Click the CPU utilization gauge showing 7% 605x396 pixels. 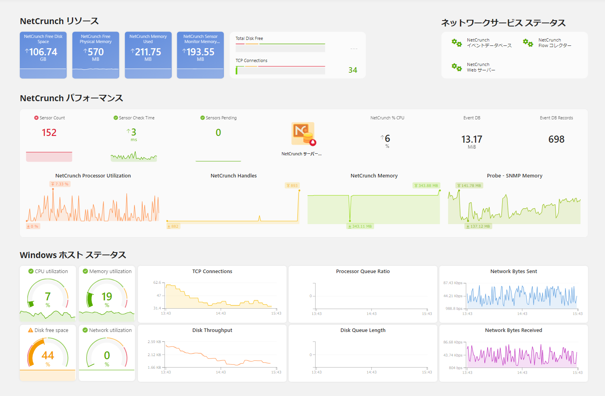coord(48,294)
